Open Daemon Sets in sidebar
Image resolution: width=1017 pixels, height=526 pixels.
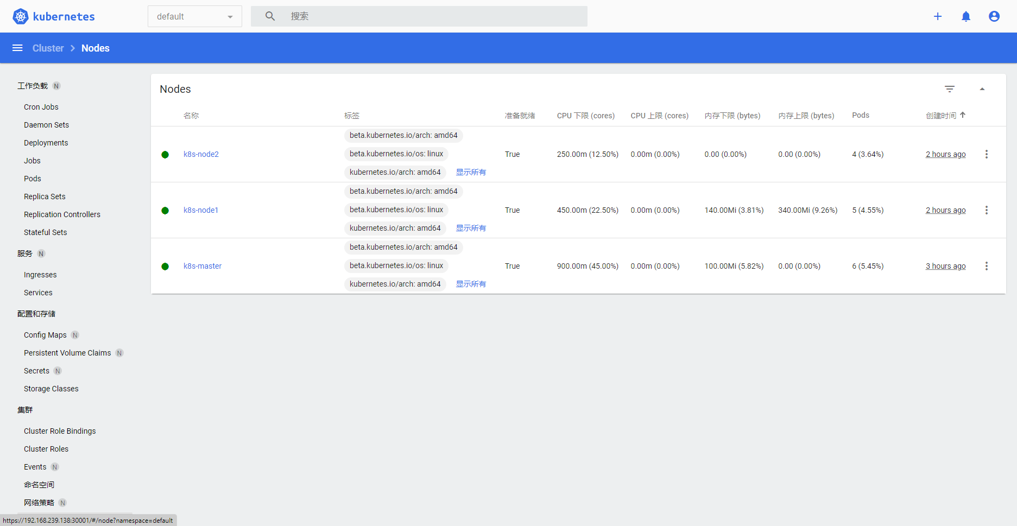point(46,125)
